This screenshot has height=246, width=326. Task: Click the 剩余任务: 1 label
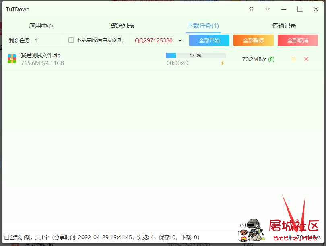[23, 40]
